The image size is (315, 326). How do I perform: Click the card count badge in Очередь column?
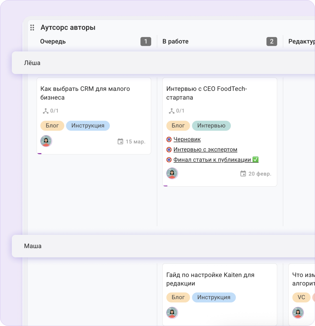146,42
